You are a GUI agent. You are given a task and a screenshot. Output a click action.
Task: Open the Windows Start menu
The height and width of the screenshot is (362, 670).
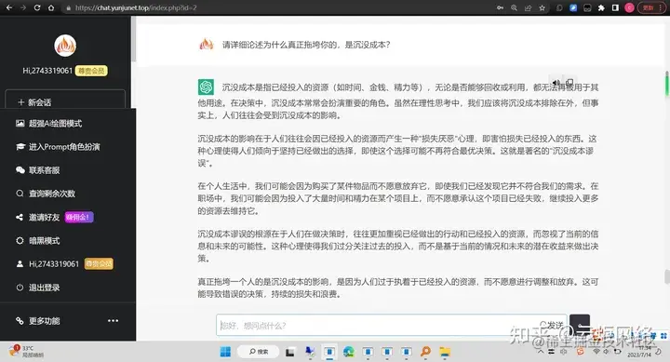[x=225, y=352]
